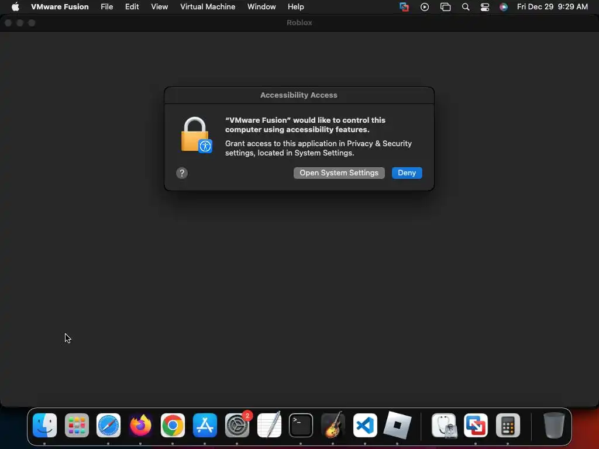This screenshot has height=449, width=599.
Task: Open help with the question mark button
Action: 182,173
